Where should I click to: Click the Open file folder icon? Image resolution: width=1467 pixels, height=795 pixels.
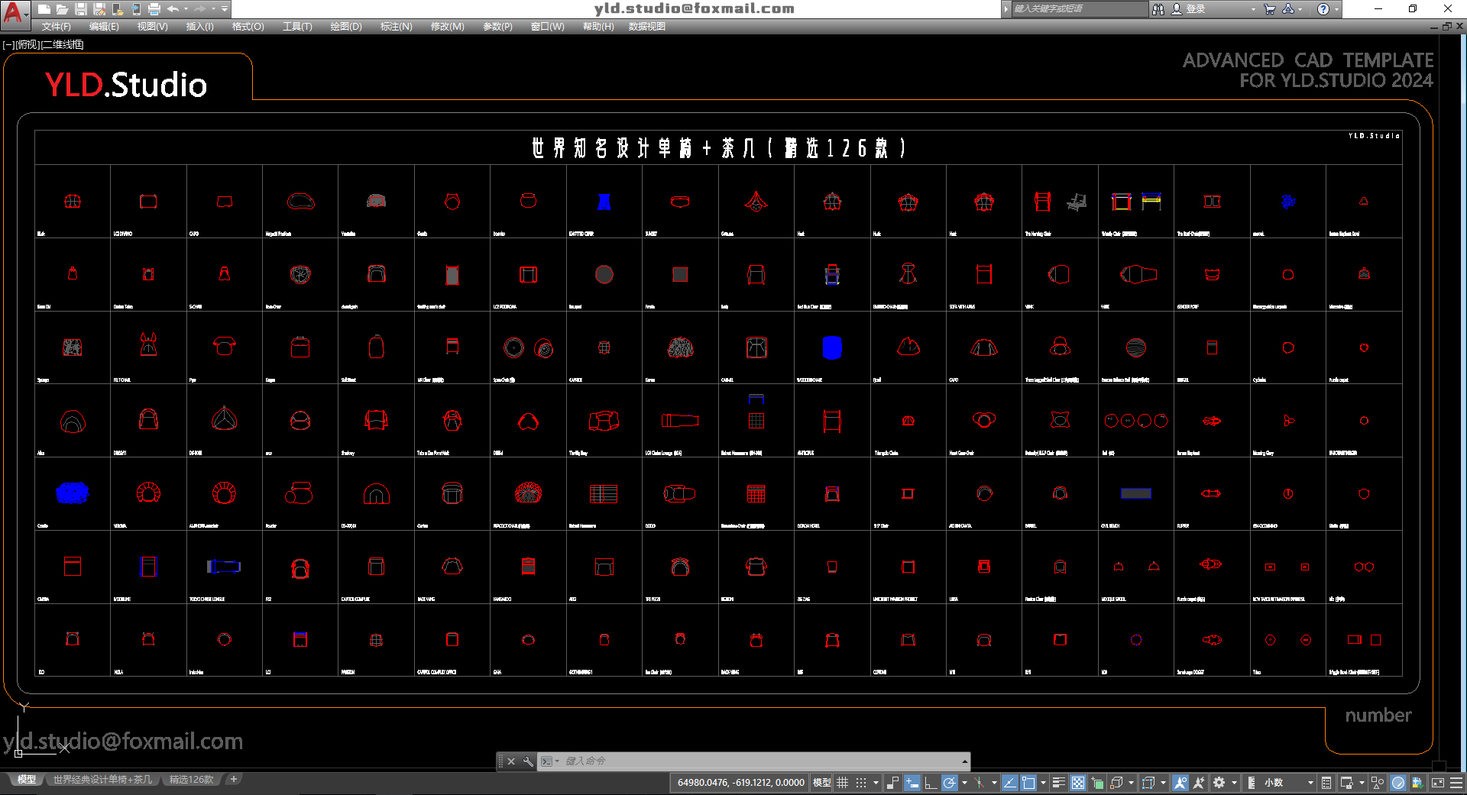[x=62, y=9]
